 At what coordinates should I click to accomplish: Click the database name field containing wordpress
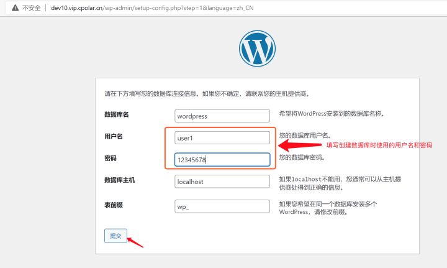(x=222, y=116)
